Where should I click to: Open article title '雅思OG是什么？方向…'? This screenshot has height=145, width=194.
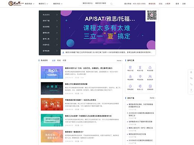click(x=89, y=68)
